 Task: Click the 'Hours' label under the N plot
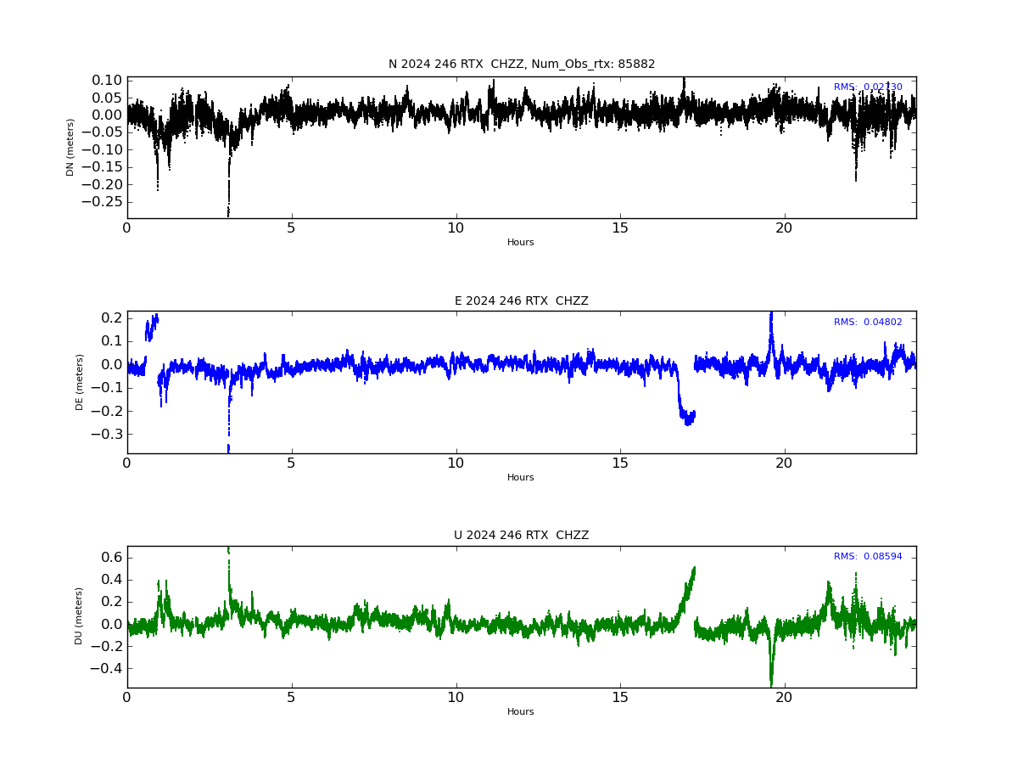521,243
